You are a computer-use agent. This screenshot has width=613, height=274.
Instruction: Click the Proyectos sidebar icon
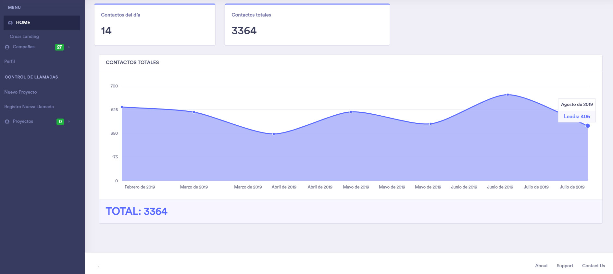pos(7,122)
